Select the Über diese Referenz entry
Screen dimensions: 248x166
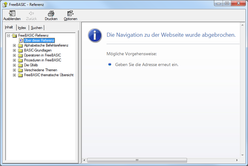(39, 40)
